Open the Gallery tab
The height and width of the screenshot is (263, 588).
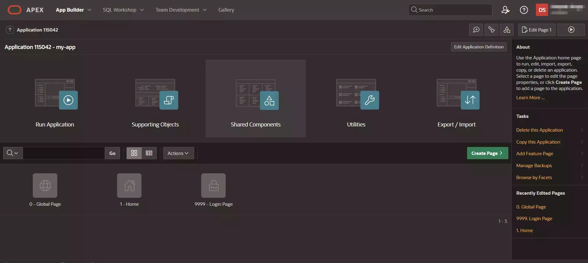(x=226, y=10)
